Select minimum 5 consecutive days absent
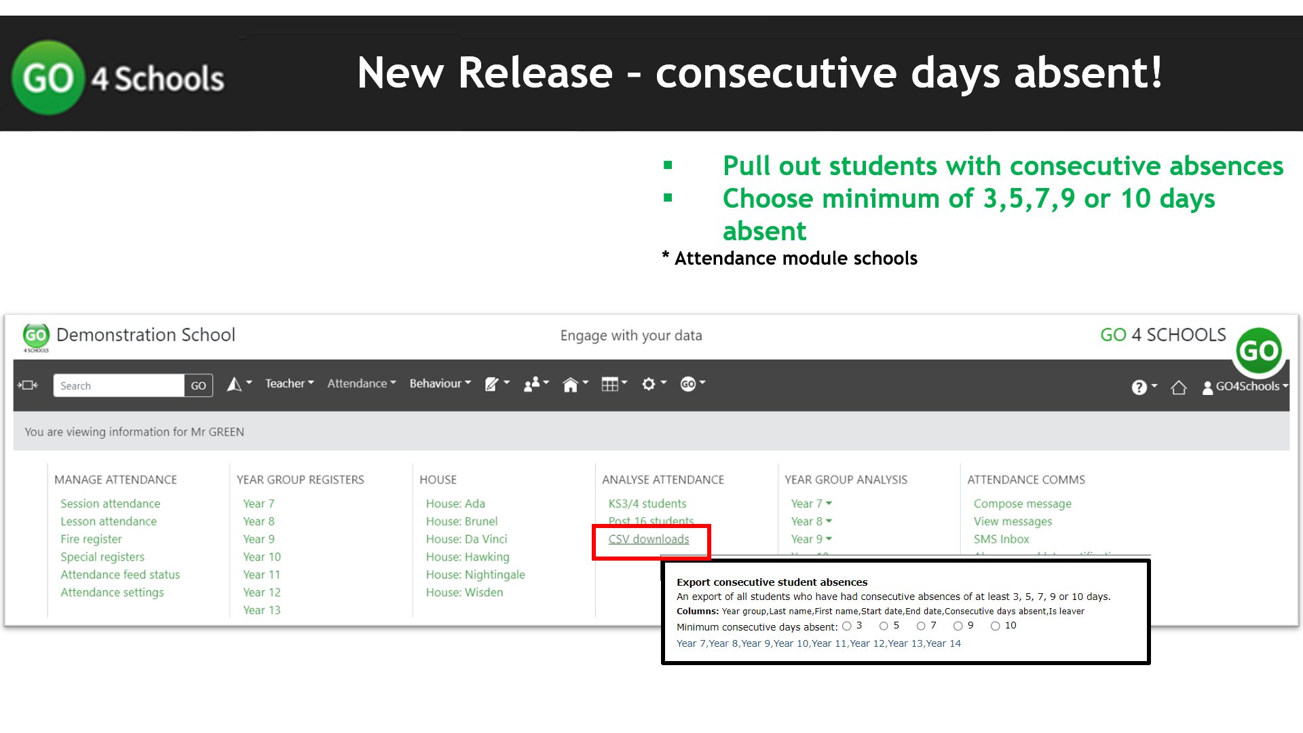 884,626
